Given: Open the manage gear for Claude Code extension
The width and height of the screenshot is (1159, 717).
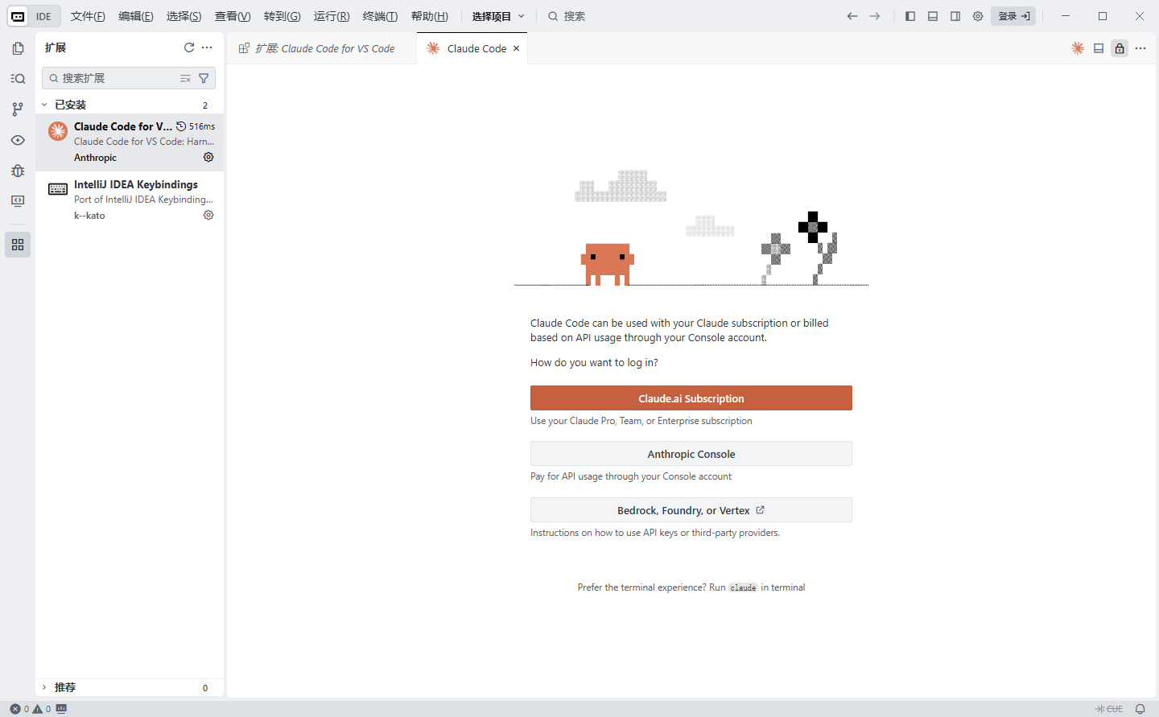Looking at the screenshot, I should 208,157.
